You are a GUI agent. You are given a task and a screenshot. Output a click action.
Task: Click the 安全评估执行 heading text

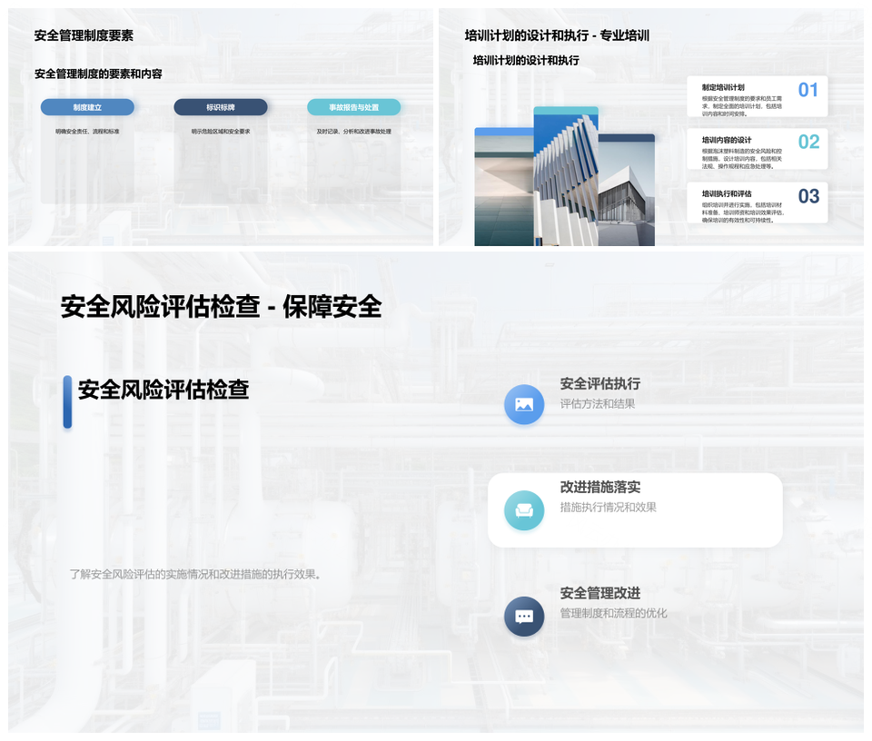pos(599,384)
